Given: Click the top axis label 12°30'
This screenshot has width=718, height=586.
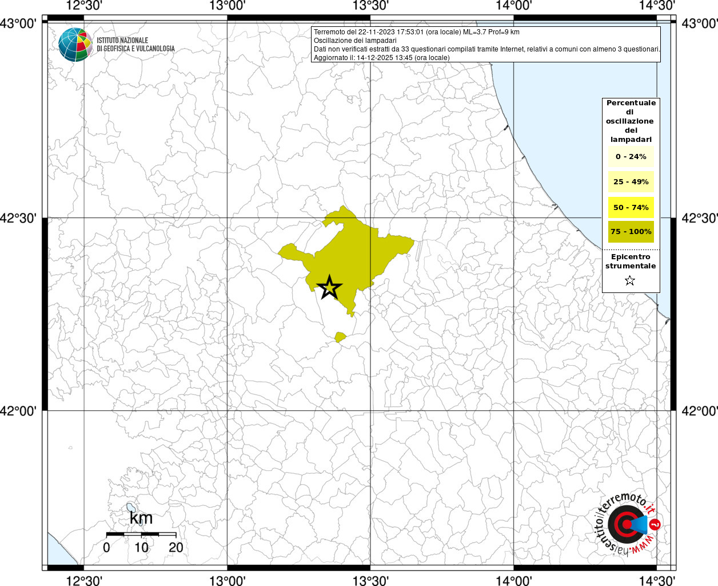Looking at the screenshot, I should (x=84, y=6).
